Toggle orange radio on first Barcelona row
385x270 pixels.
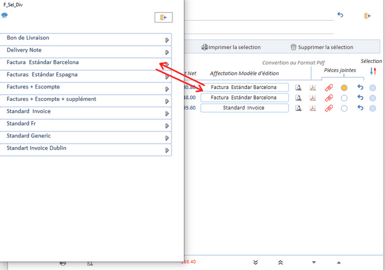344,87
